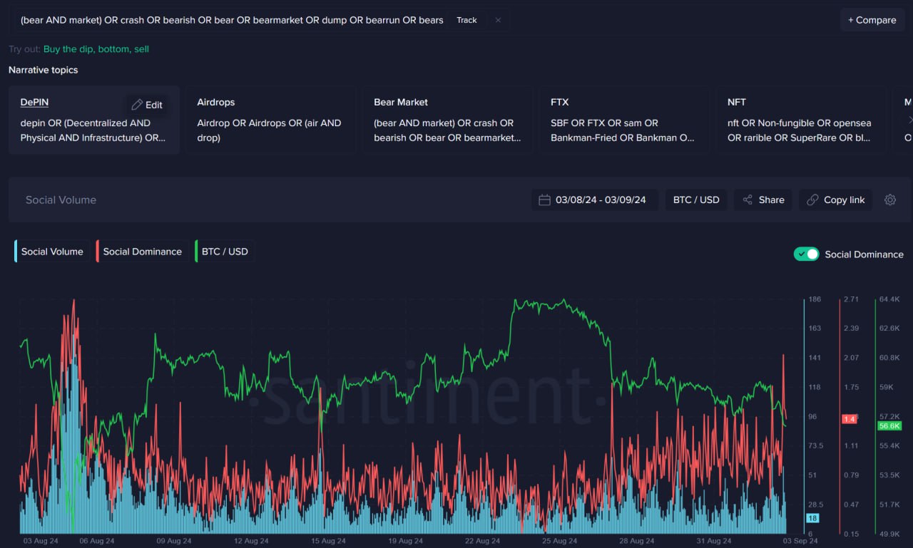Click the 2.71 social dominance axis label
Screen dimensions: 913x548
(851, 299)
